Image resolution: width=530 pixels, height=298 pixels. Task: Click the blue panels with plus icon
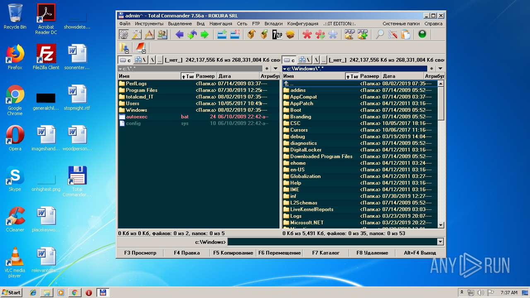222,34
